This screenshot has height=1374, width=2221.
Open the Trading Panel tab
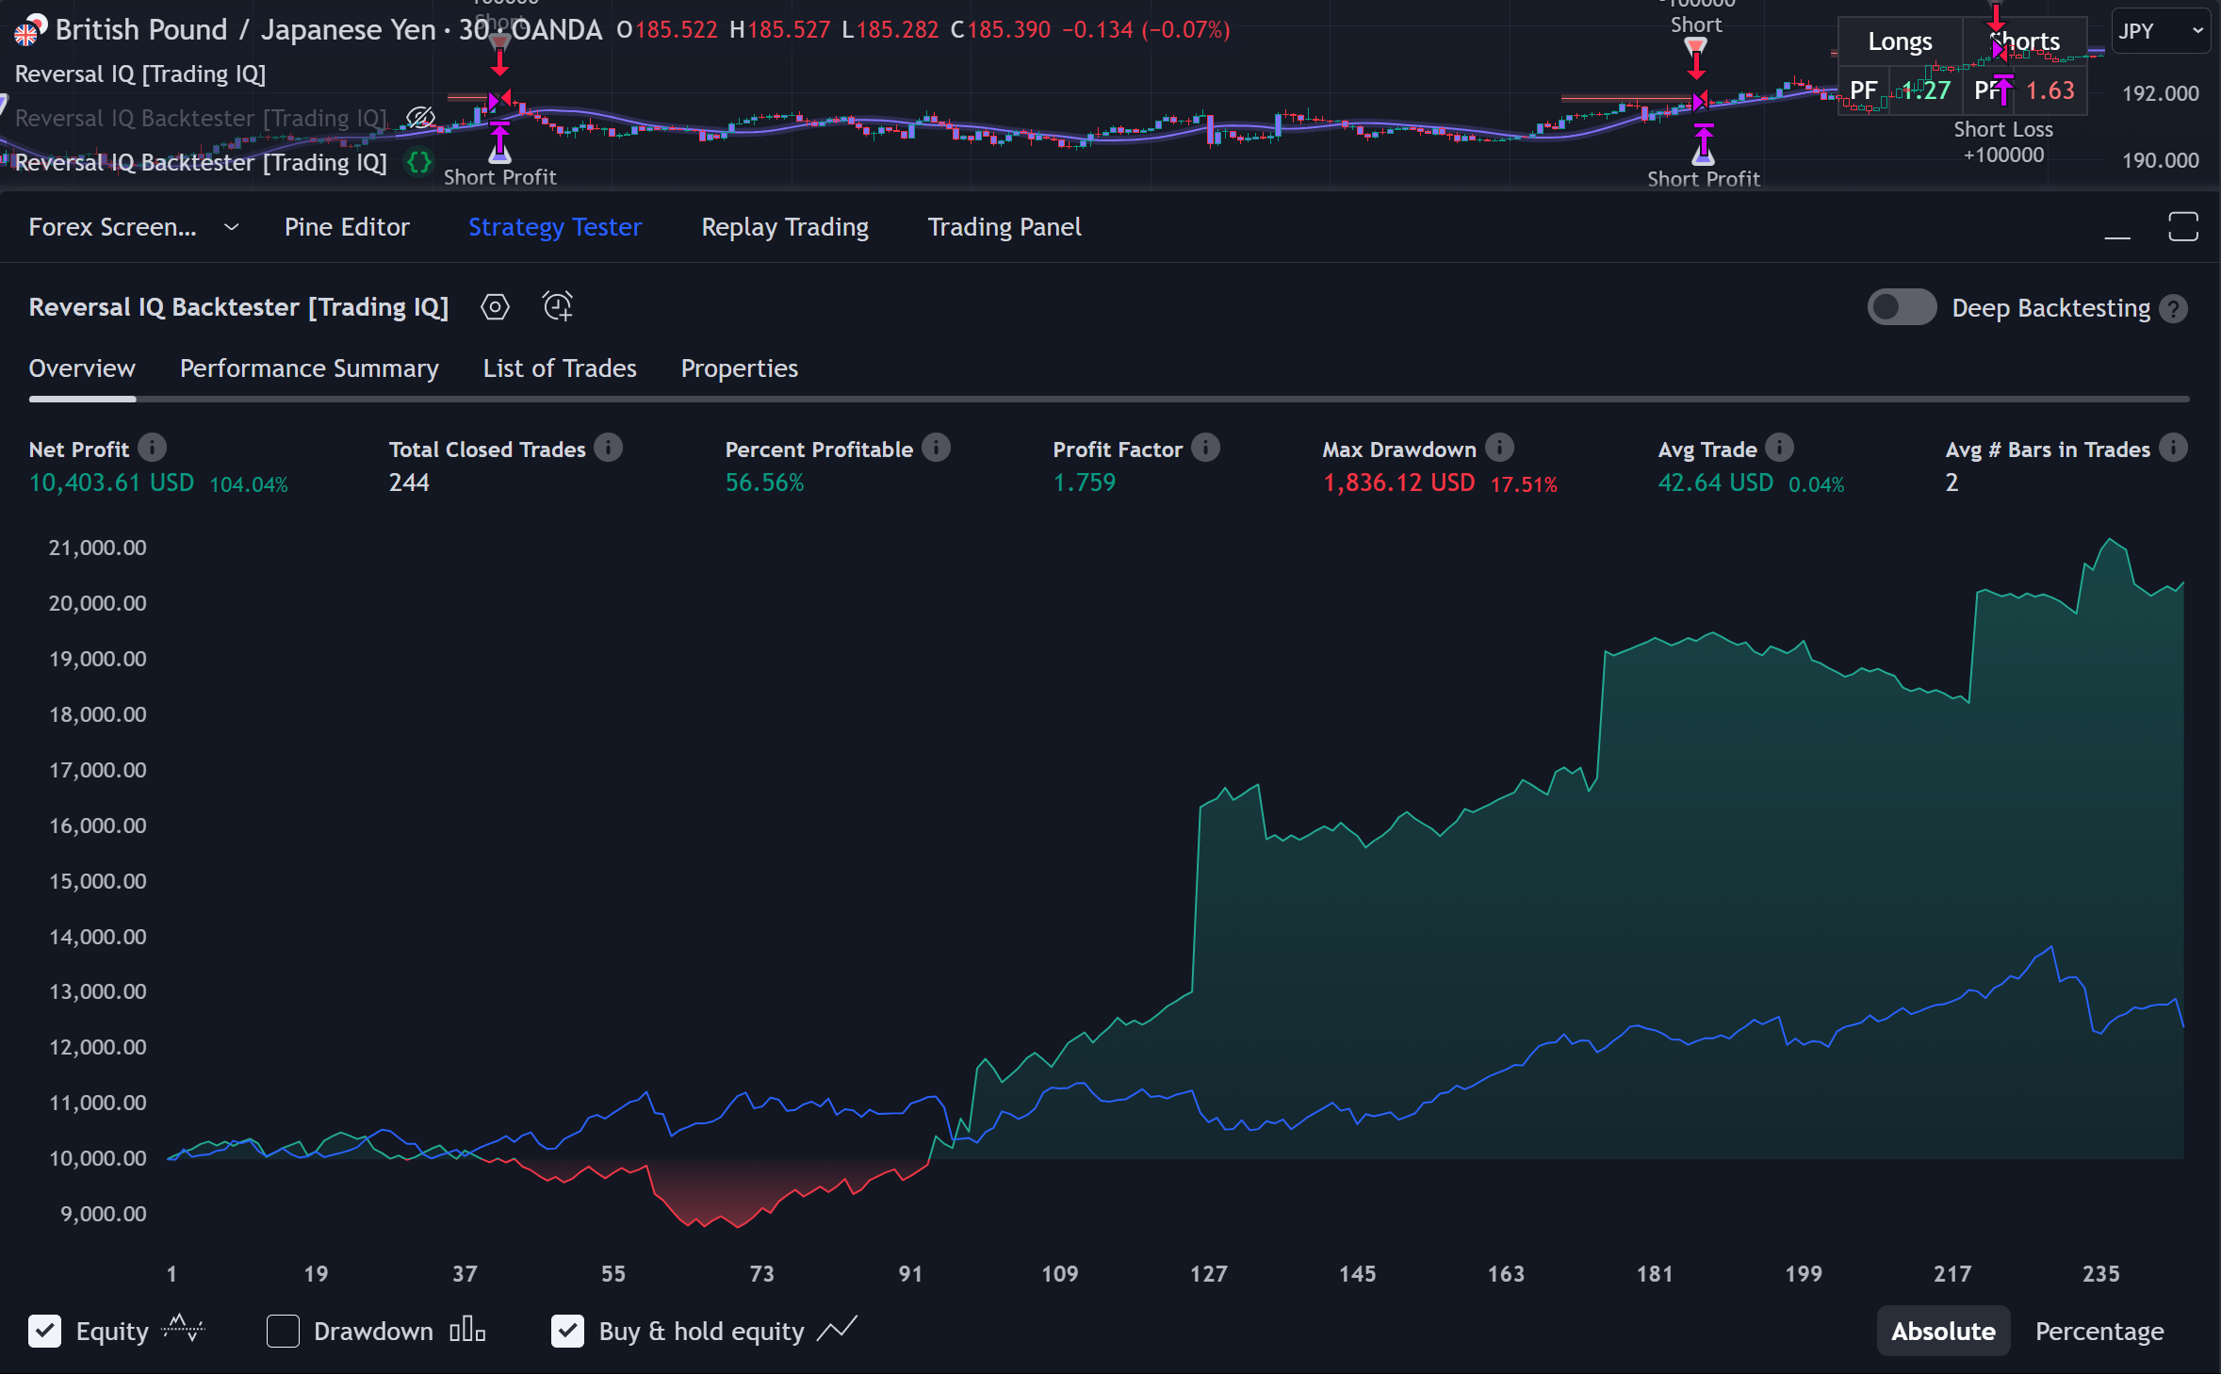(x=1004, y=227)
